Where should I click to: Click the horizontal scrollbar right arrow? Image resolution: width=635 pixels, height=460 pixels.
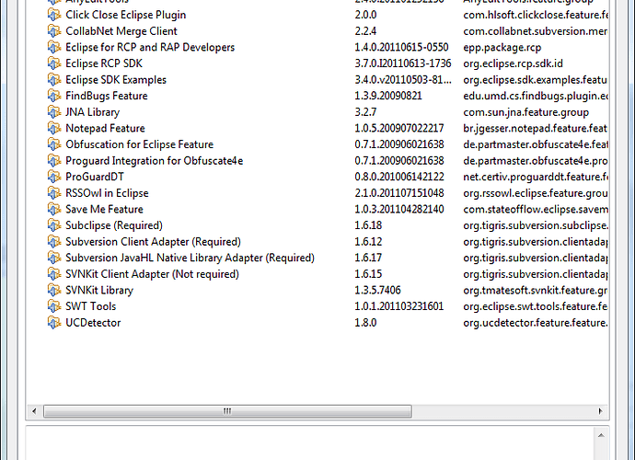pyautogui.click(x=601, y=411)
